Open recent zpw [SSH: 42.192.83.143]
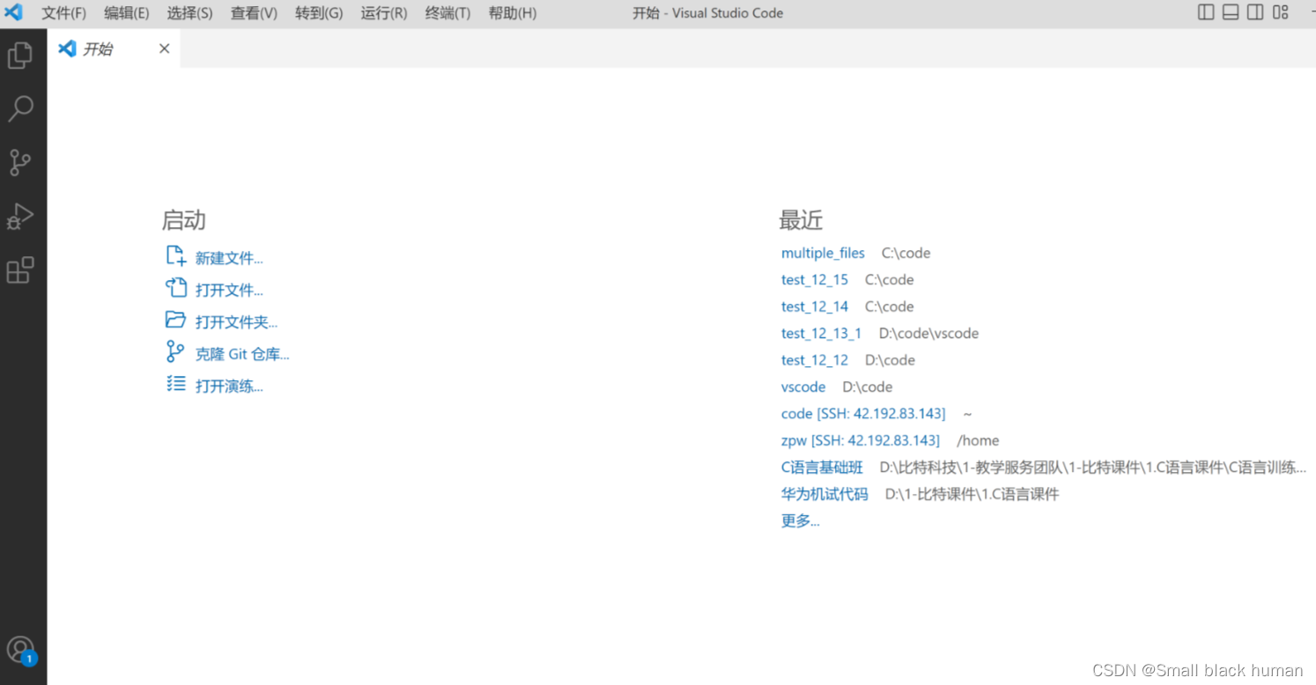Image resolution: width=1316 pixels, height=685 pixels. pyautogui.click(x=861, y=440)
